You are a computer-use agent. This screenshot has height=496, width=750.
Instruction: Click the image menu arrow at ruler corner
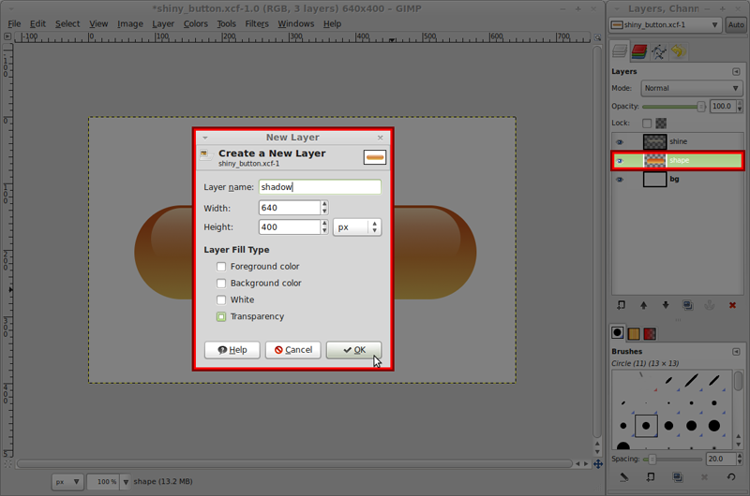point(7,36)
